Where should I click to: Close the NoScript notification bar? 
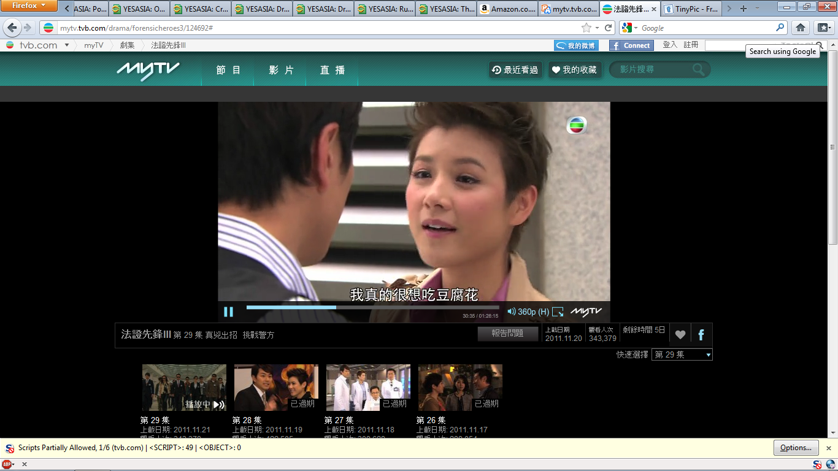(828, 448)
